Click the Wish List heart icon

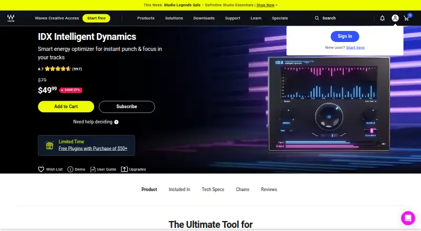pyautogui.click(x=41, y=170)
